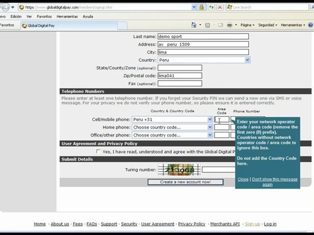Click the Last name input field
The width and height of the screenshot is (314, 235).
click(203, 36)
